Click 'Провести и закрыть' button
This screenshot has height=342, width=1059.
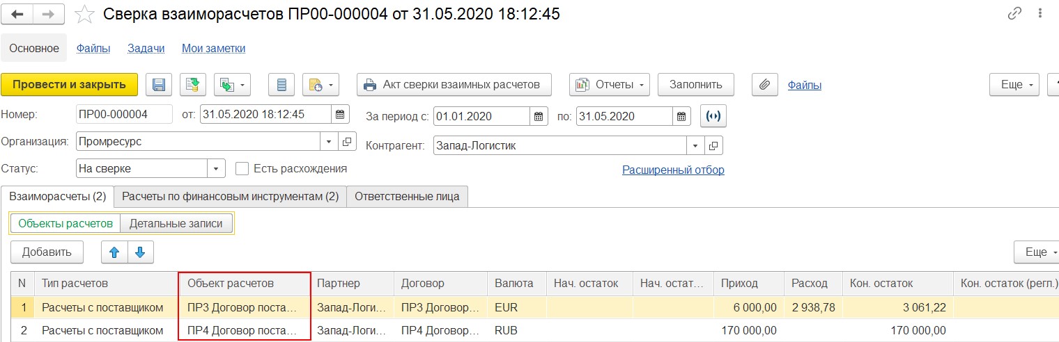tap(70, 85)
